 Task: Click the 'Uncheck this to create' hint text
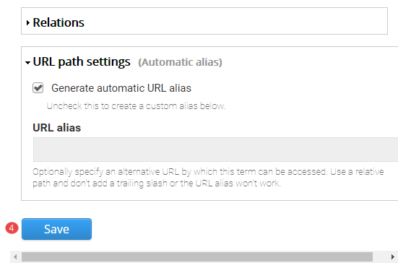pos(136,106)
